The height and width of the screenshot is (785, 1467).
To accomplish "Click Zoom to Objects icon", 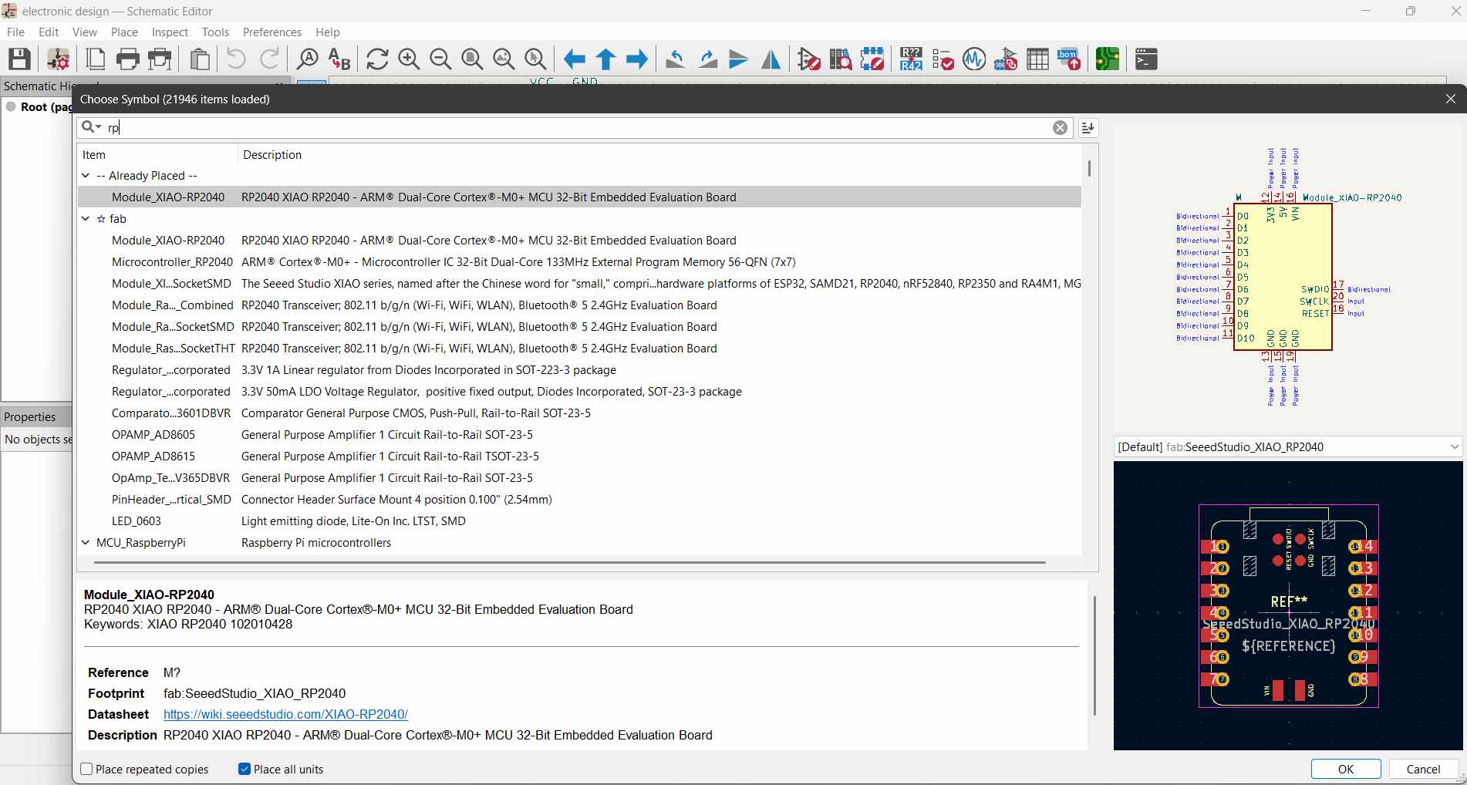I will click(x=504, y=59).
